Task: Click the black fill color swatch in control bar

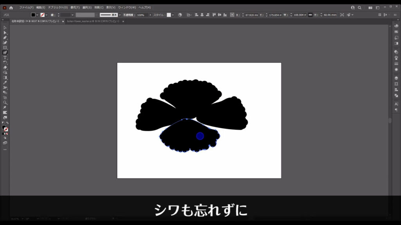Action: [x=33, y=15]
